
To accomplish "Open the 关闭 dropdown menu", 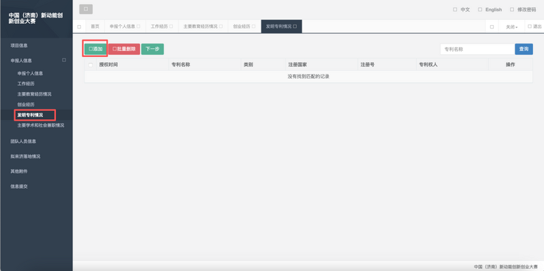I will tap(512, 27).
